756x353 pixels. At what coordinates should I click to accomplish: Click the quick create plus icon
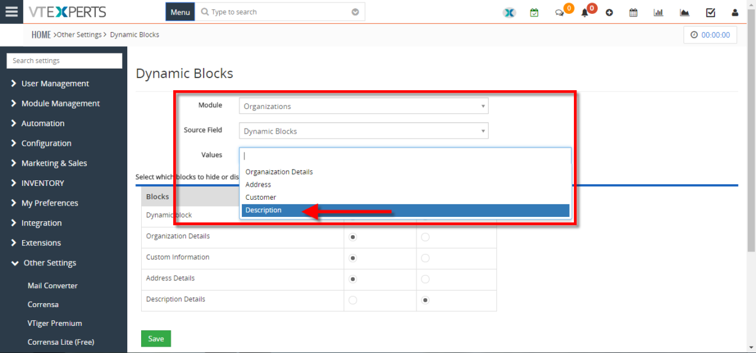pos(609,13)
